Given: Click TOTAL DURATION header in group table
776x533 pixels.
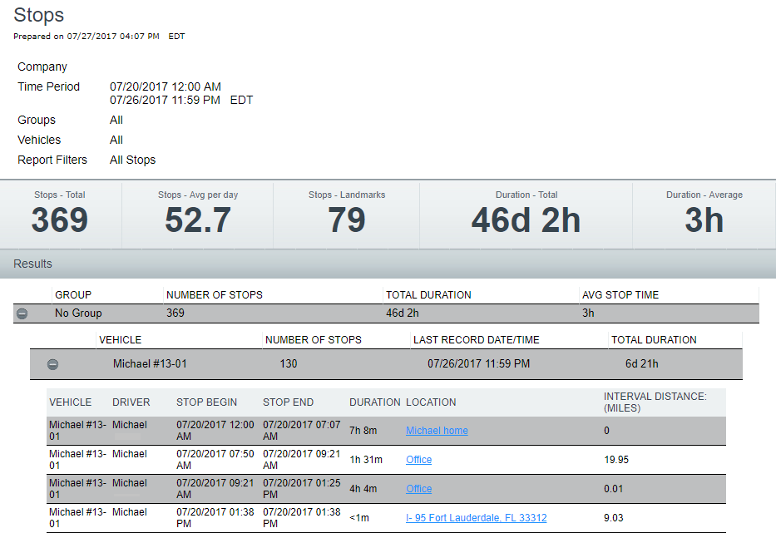Looking at the screenshot, I should (428, 295).
